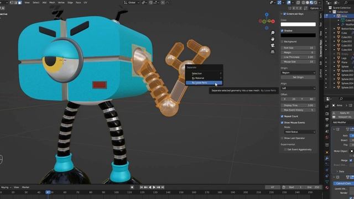Toggle the camera view icon

click(x=273, y=45)
